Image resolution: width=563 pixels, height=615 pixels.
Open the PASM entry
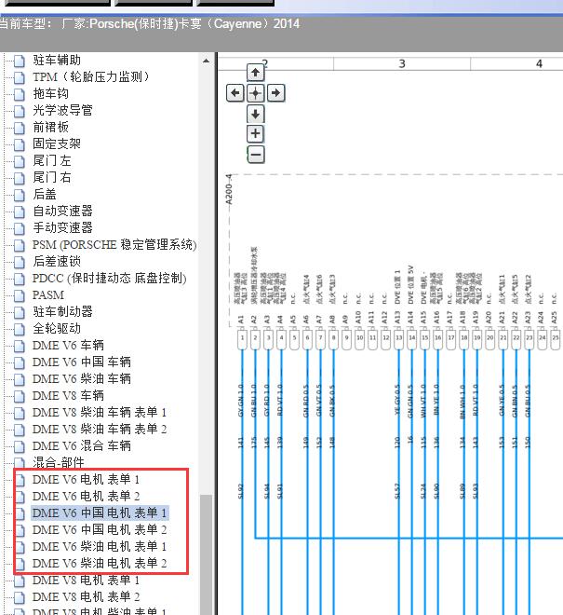click(x=48, y=295)
